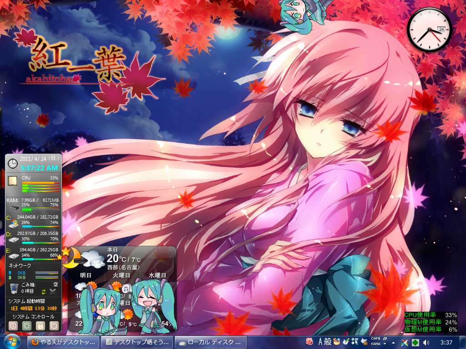Click the システム 起動時間 uptime label
466x349 pixels.
26,301
